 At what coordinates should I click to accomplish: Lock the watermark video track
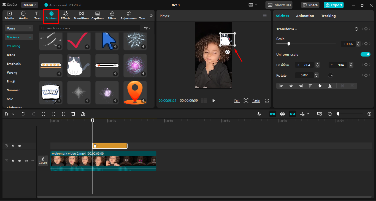click(13, 161)
